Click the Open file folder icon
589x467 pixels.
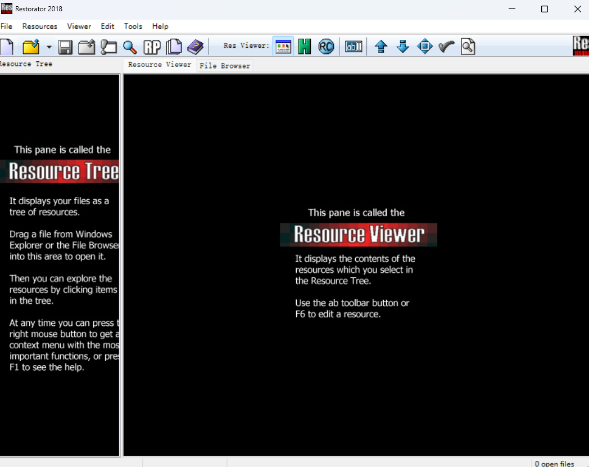[x=31, y=47]
